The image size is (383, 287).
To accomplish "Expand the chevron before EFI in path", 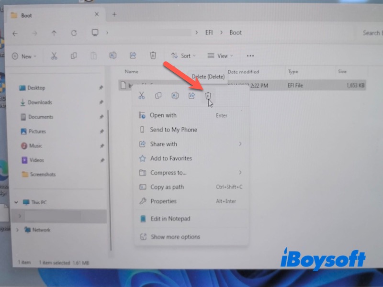I will (x=196, y=33).
